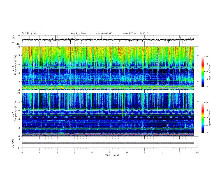This screenshot has height=171, width=222.
Task: Click the VLF Spectra title text
Action: click(x=32, y=34)
